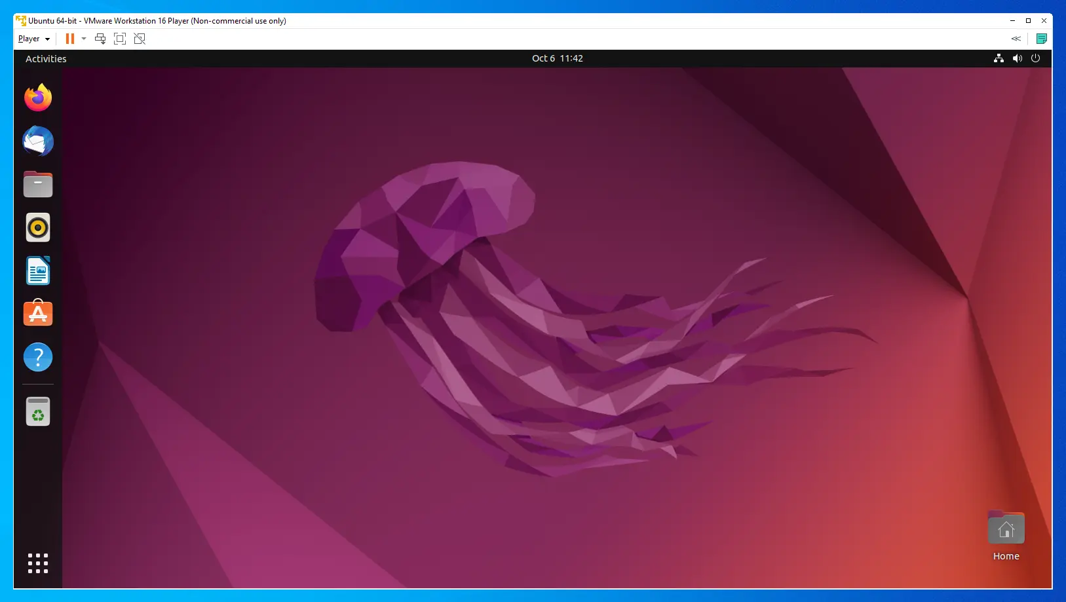Minimize the VMware Player window
The image size is (1066, 602).
tap(1012, 21)
